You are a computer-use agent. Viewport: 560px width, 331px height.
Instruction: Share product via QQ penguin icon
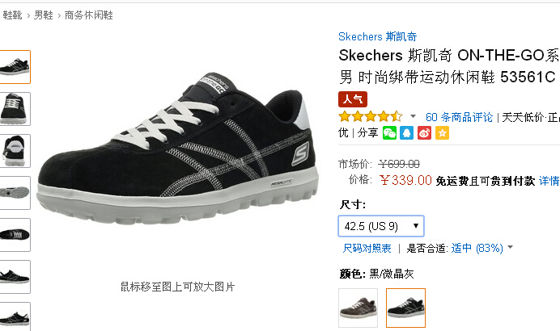coord(406,133)
